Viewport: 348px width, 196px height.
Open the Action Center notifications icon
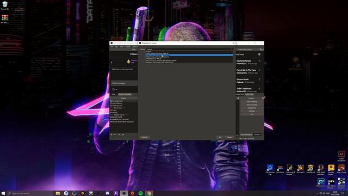(x=343, y=193)
